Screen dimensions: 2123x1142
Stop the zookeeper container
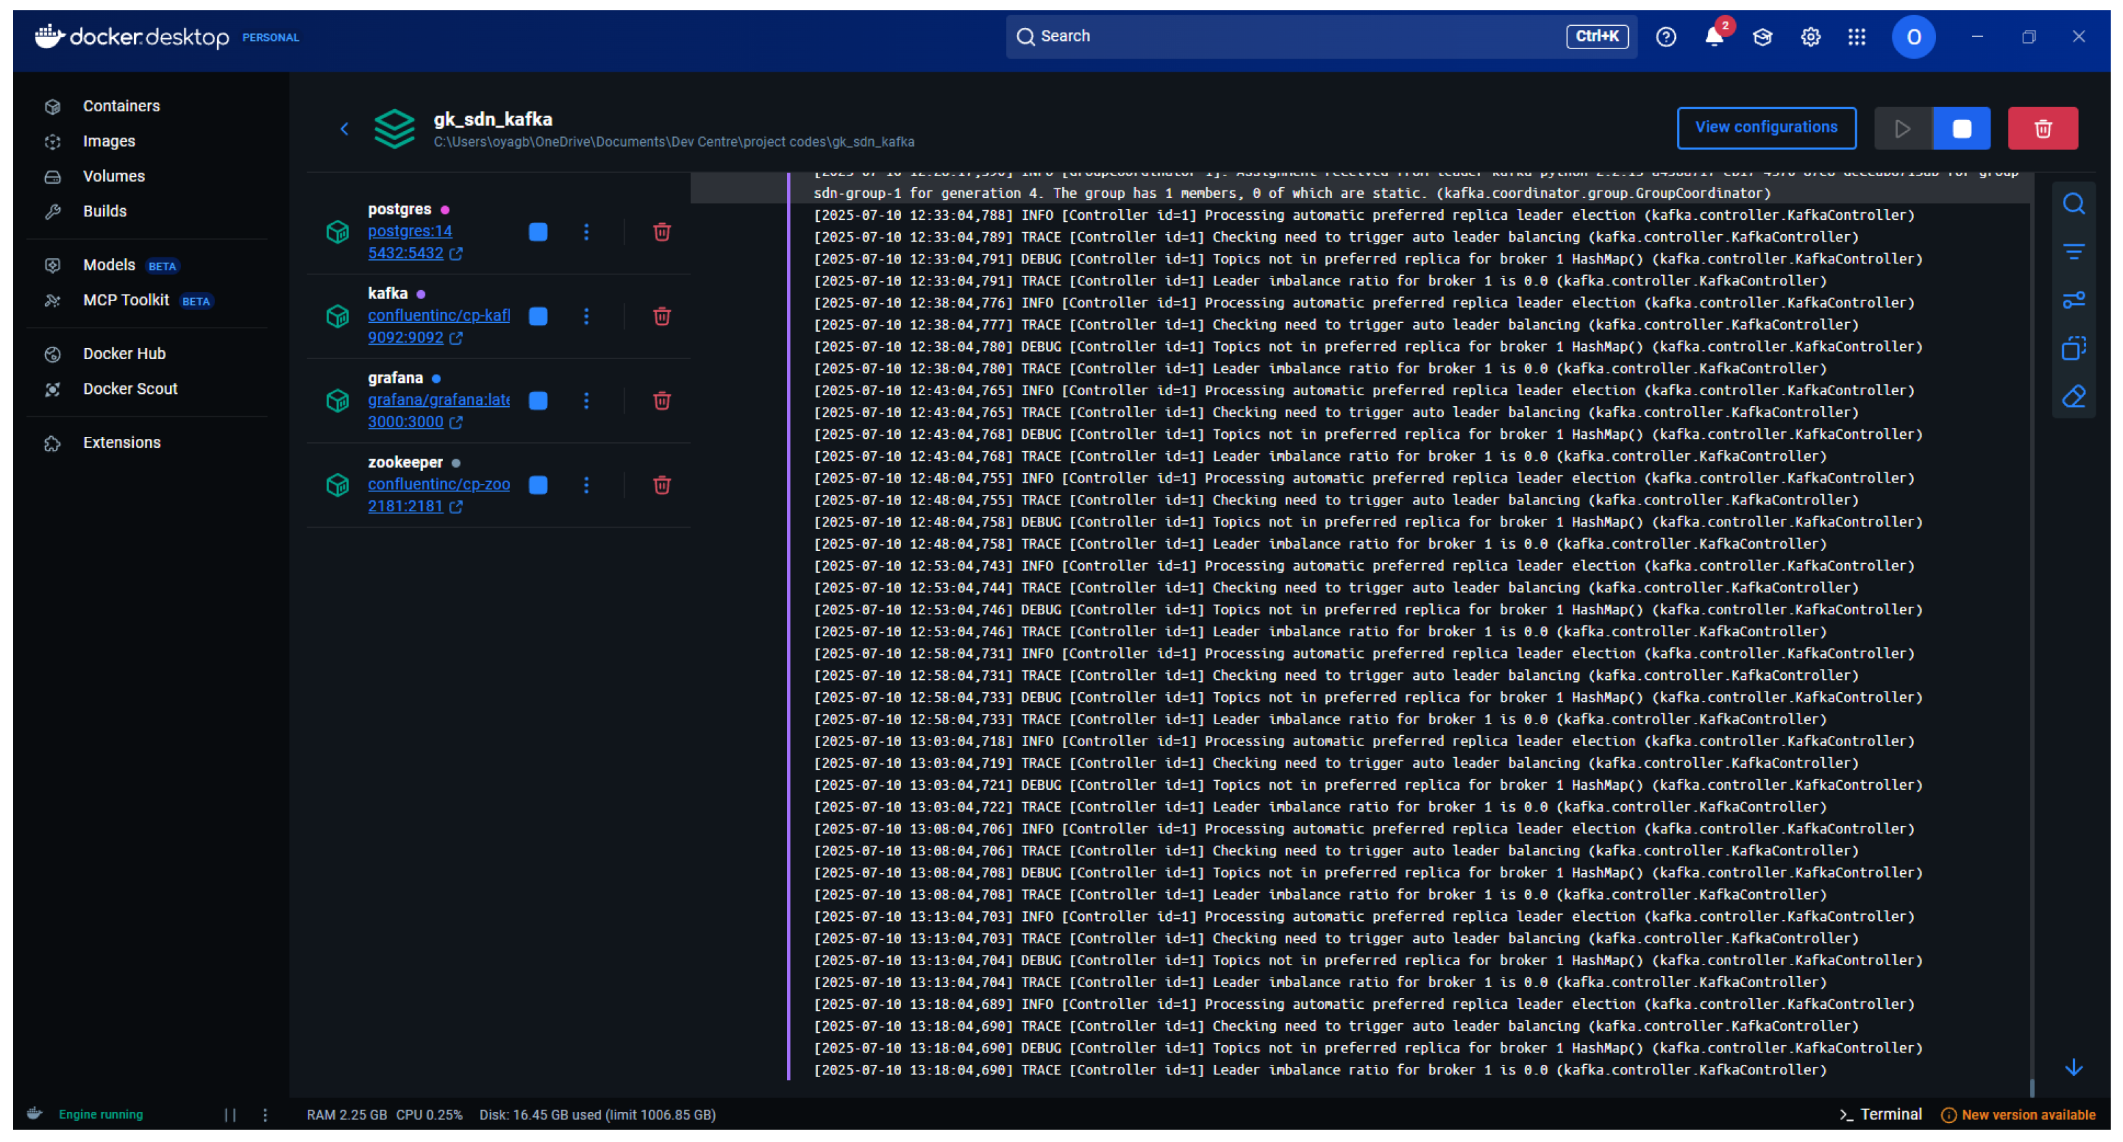[538, 485]
